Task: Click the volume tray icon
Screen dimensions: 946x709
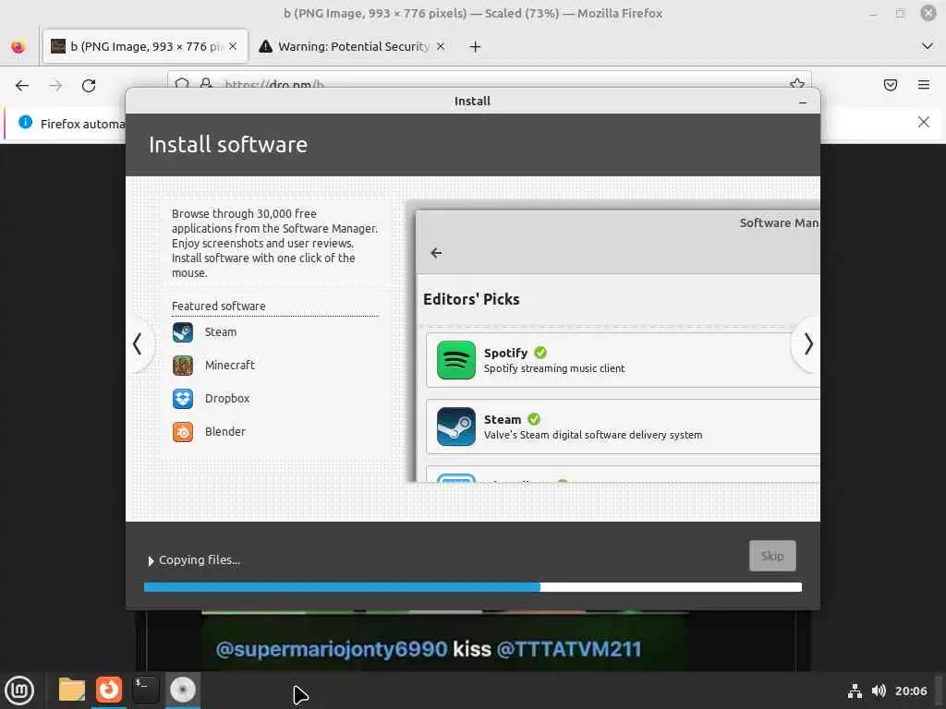Action: click(x=879, y=691)
